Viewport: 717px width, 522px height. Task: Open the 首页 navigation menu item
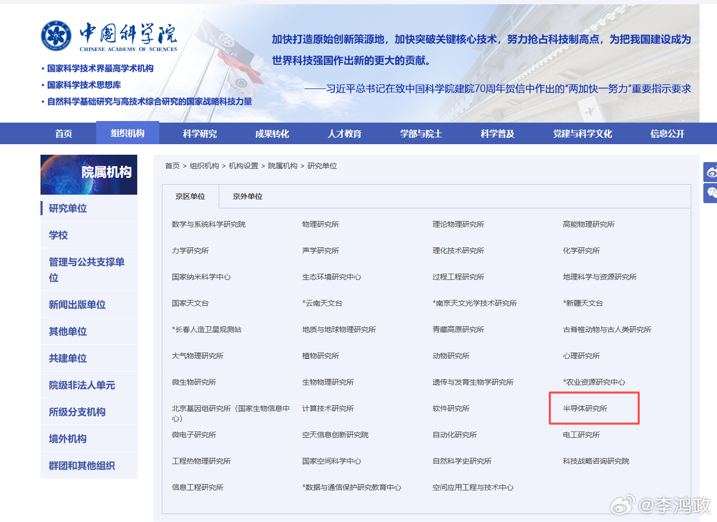64,134
